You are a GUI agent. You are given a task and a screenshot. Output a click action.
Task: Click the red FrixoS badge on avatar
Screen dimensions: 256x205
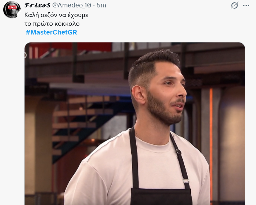pos(12,7)
